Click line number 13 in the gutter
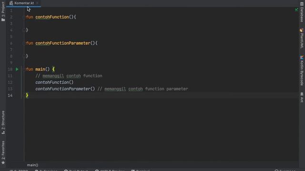305x171 pixels. point(10,89)
